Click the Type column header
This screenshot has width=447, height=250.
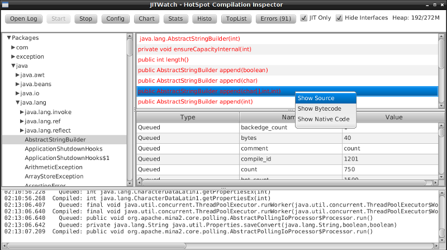point(188,117)
